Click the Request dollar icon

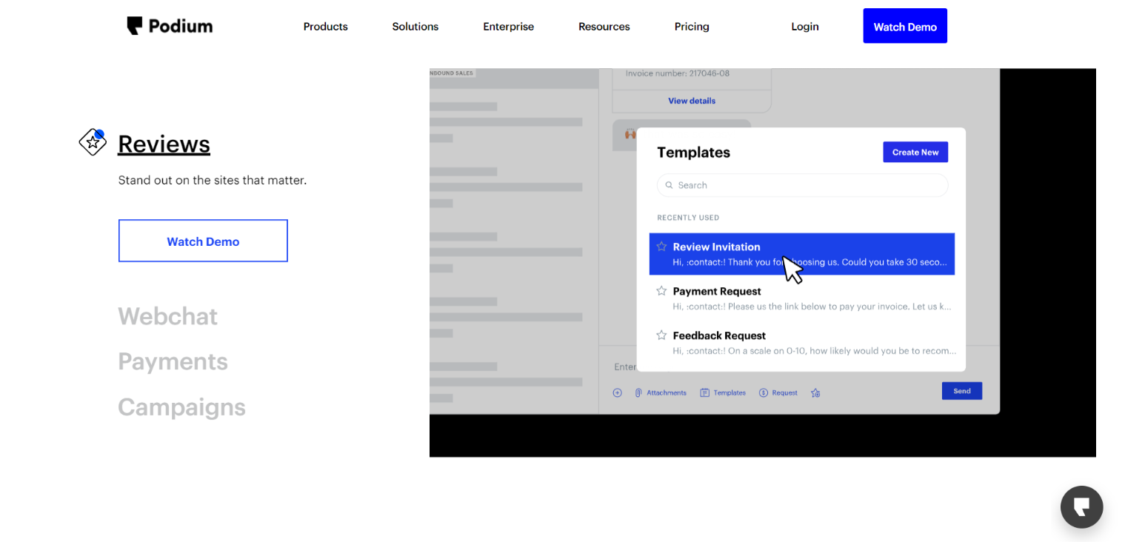coord(764,392)
